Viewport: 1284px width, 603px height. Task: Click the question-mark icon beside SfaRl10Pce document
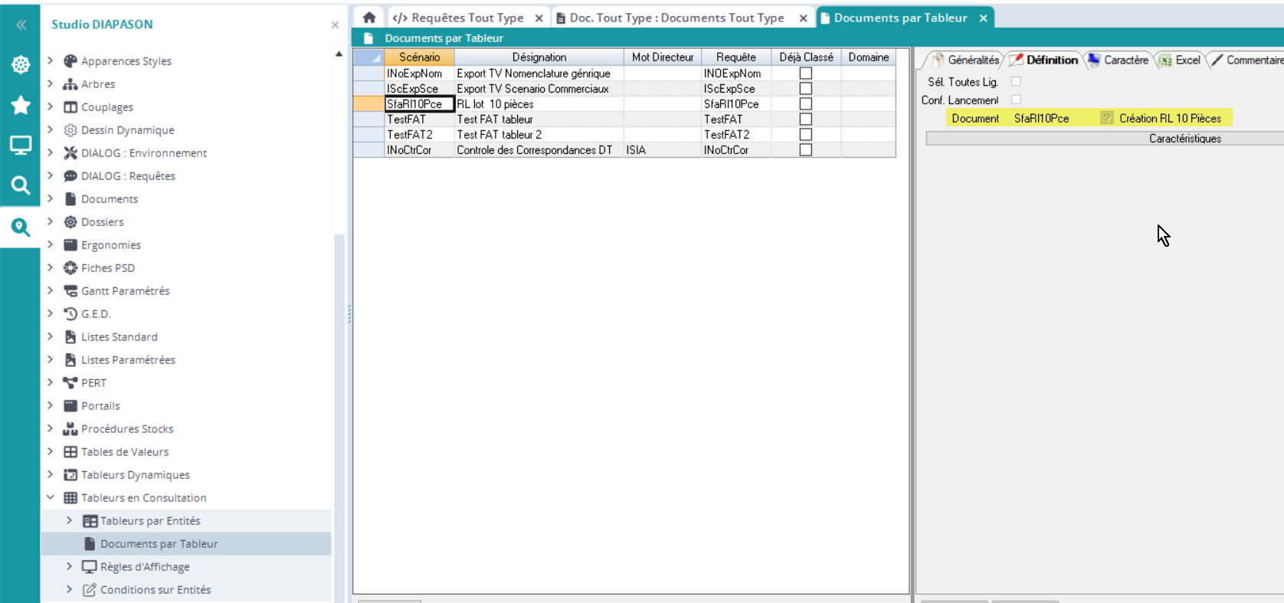coord(1106,118)
